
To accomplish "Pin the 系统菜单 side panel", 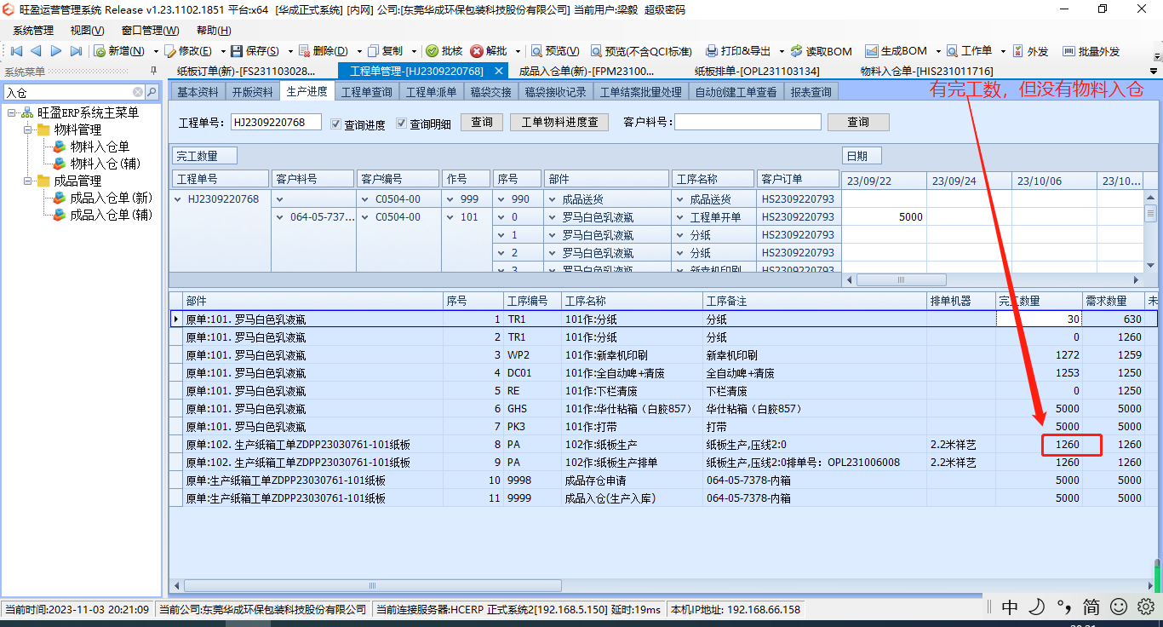I will pos(153,71).
